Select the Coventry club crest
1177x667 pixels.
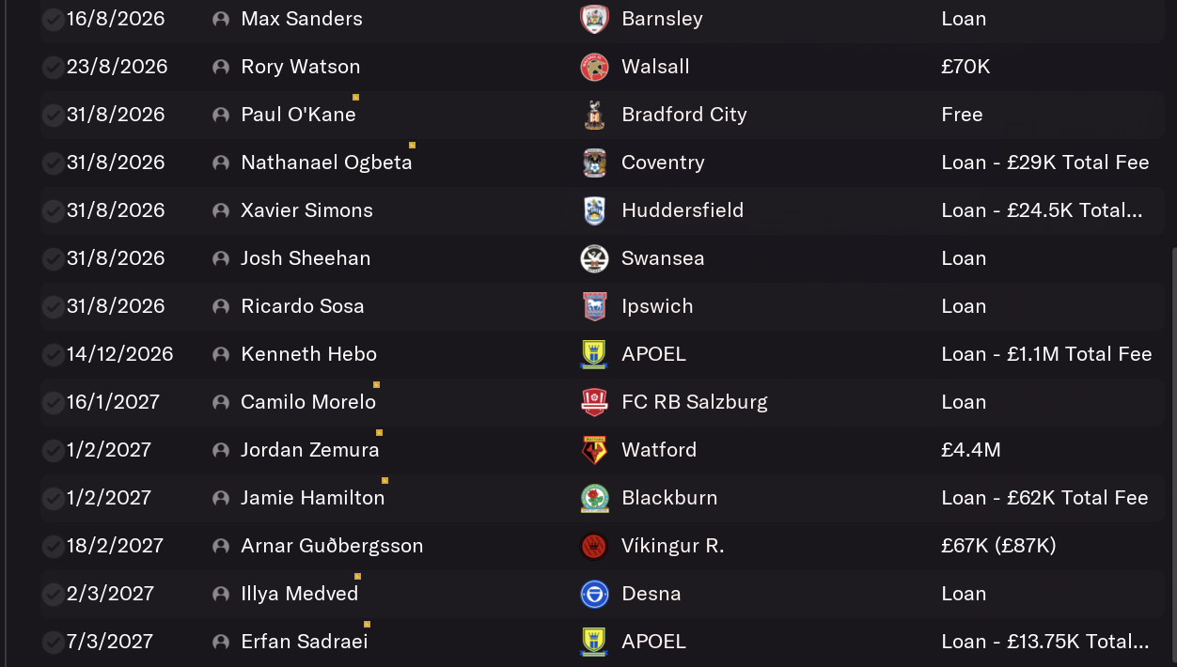[x=594, y=163]
